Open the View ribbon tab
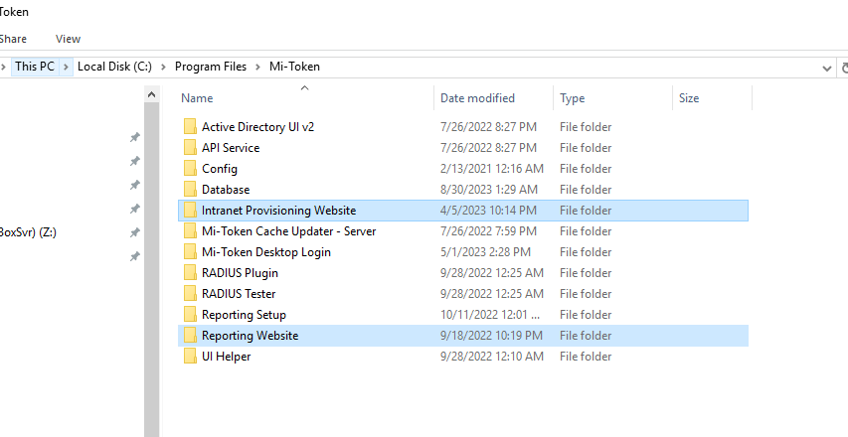Screen dimensions: 848x437 click(68, 39)
